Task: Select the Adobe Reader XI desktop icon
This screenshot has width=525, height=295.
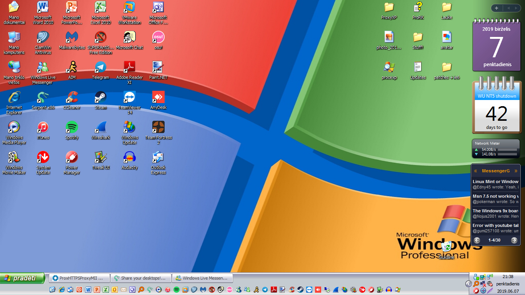Action: click(130, 73)
